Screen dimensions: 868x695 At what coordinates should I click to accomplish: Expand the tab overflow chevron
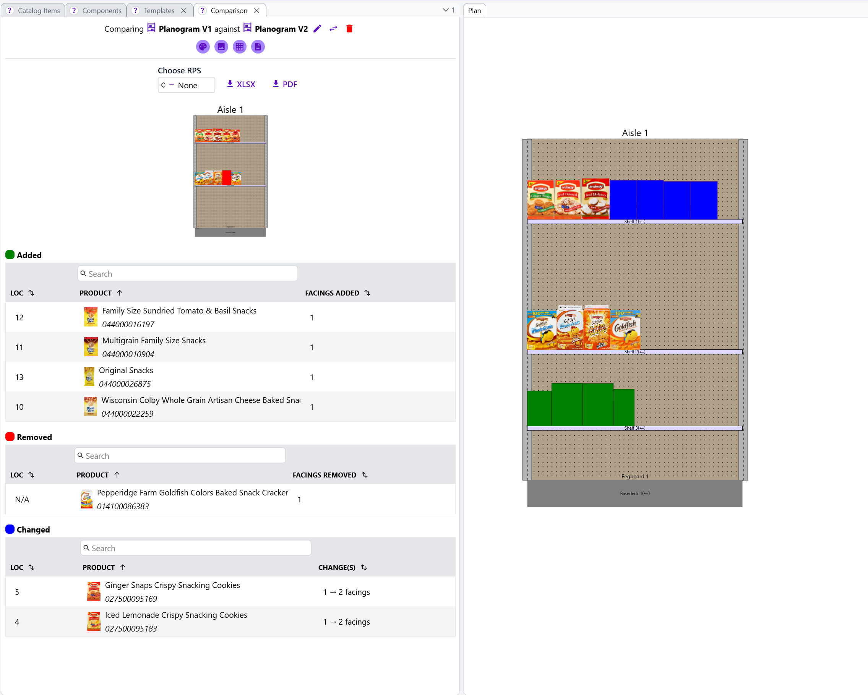point(446,10)
